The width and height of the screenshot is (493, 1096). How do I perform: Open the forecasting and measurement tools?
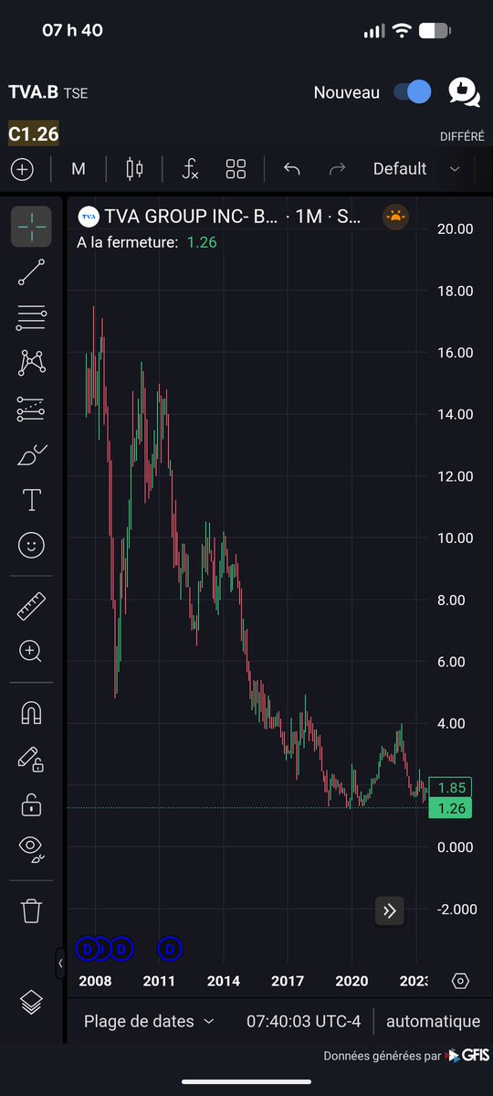pyautogui.click(x=31, y=409)
